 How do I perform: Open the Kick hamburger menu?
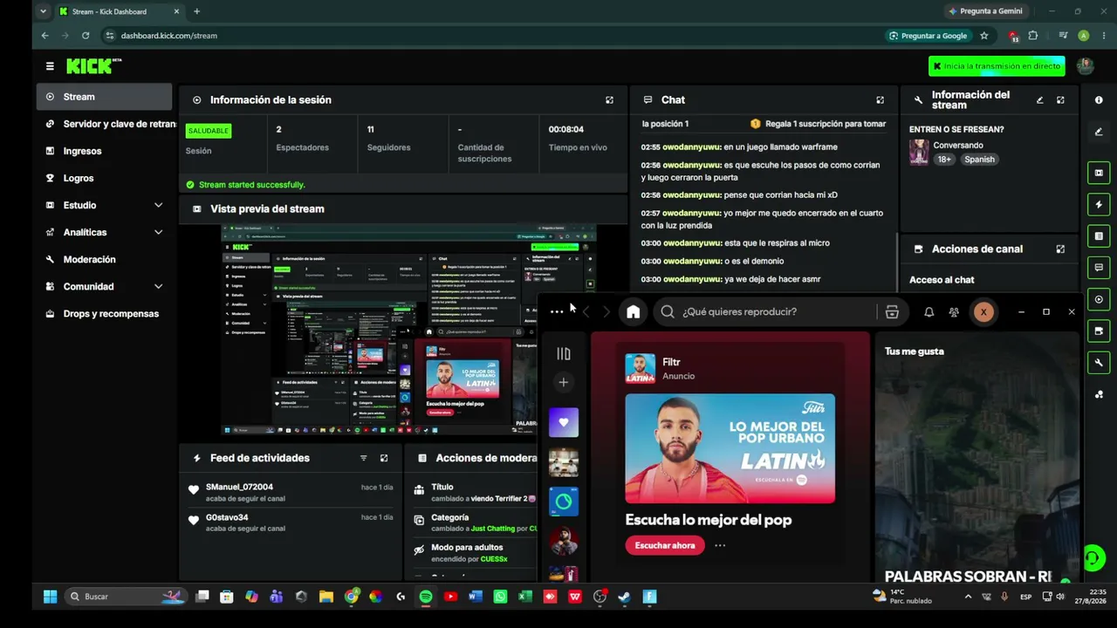point(50,66)
